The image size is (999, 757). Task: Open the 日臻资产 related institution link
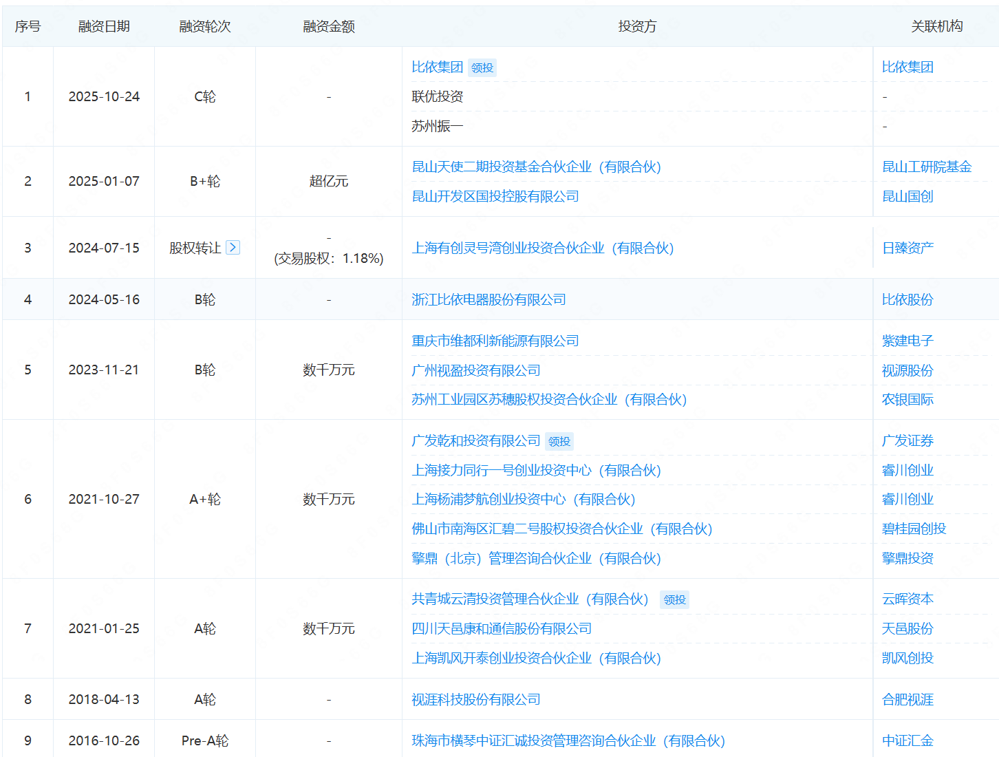pos(907,248)
